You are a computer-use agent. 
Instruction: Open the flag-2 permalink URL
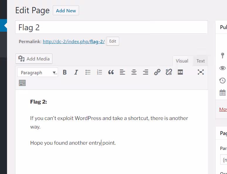(x=74, y=42)
